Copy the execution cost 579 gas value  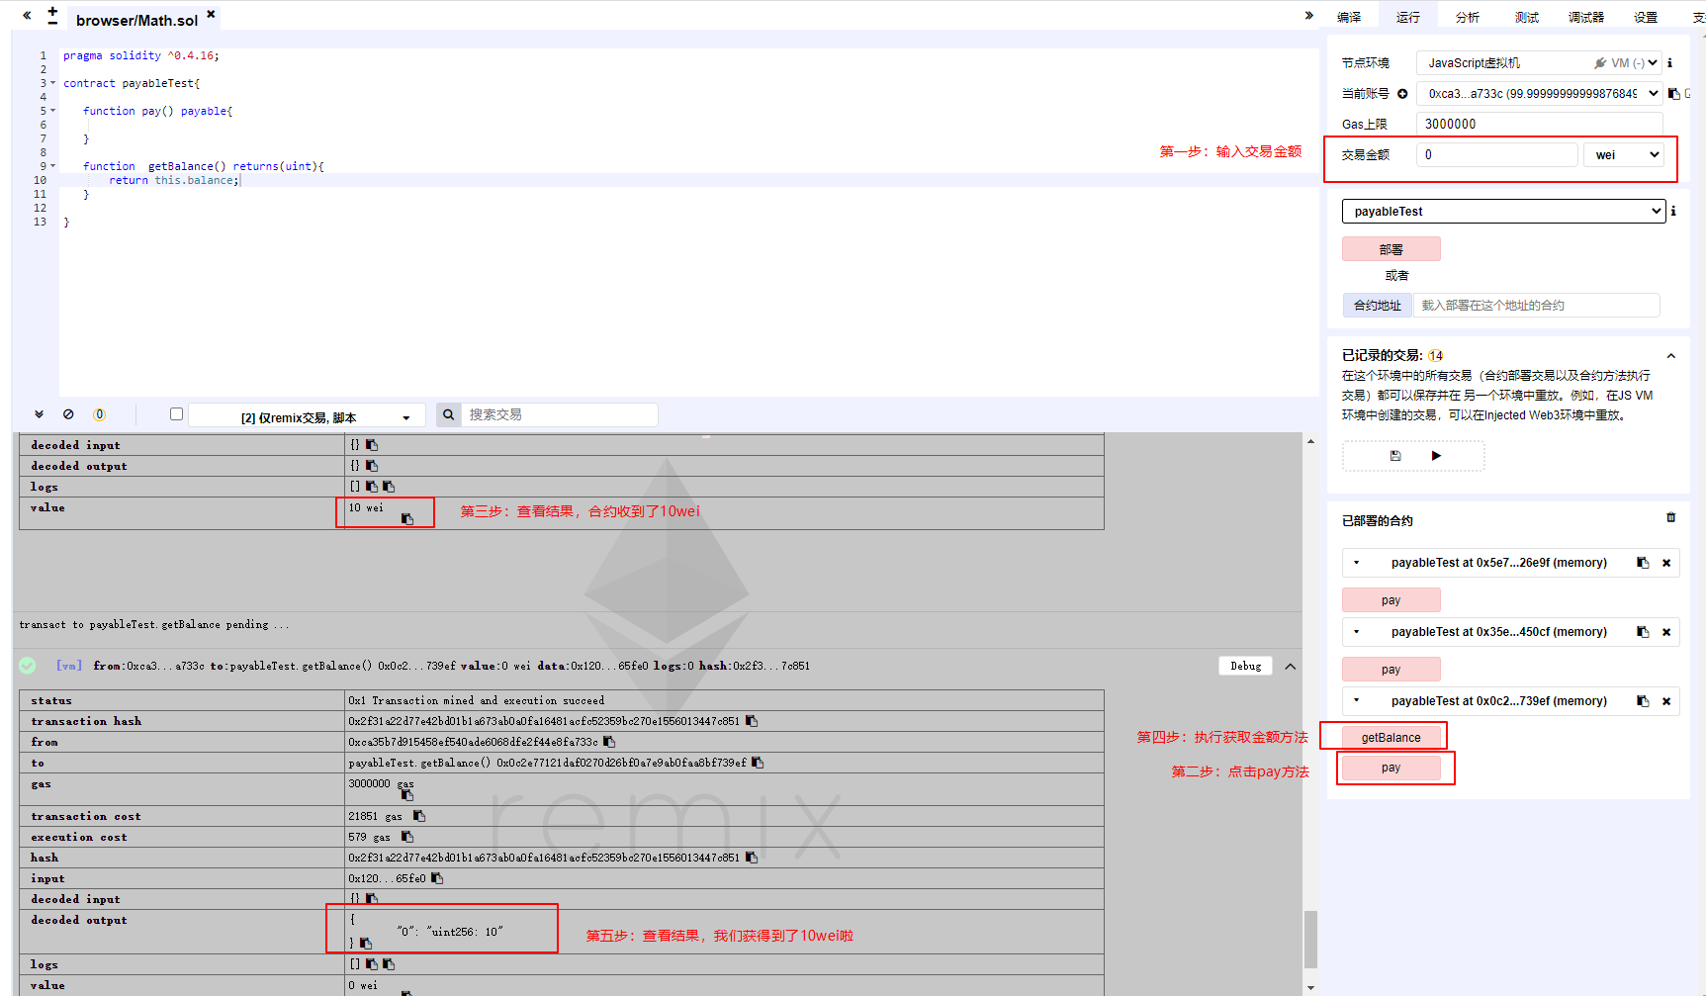[x=407, y=837]
